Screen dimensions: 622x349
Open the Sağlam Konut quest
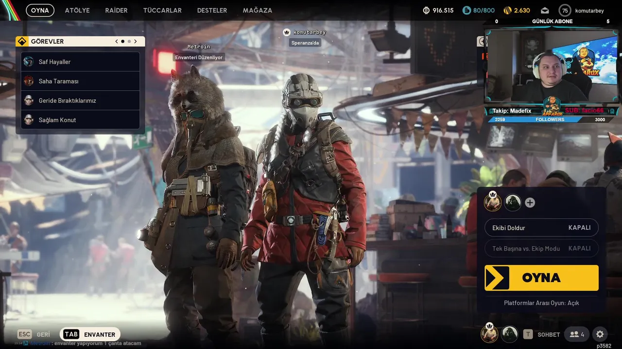(x=81, y=120)
